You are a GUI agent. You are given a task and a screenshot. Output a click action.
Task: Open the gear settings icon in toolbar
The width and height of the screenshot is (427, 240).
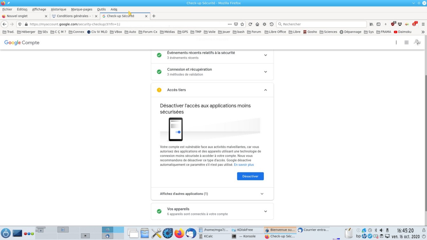[265, 24]
